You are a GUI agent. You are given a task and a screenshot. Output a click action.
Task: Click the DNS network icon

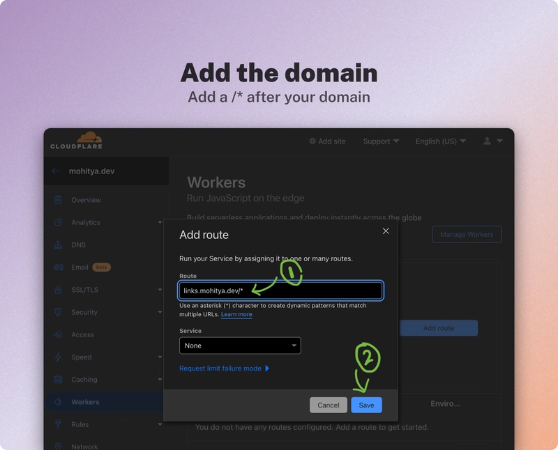click(58, 245)
